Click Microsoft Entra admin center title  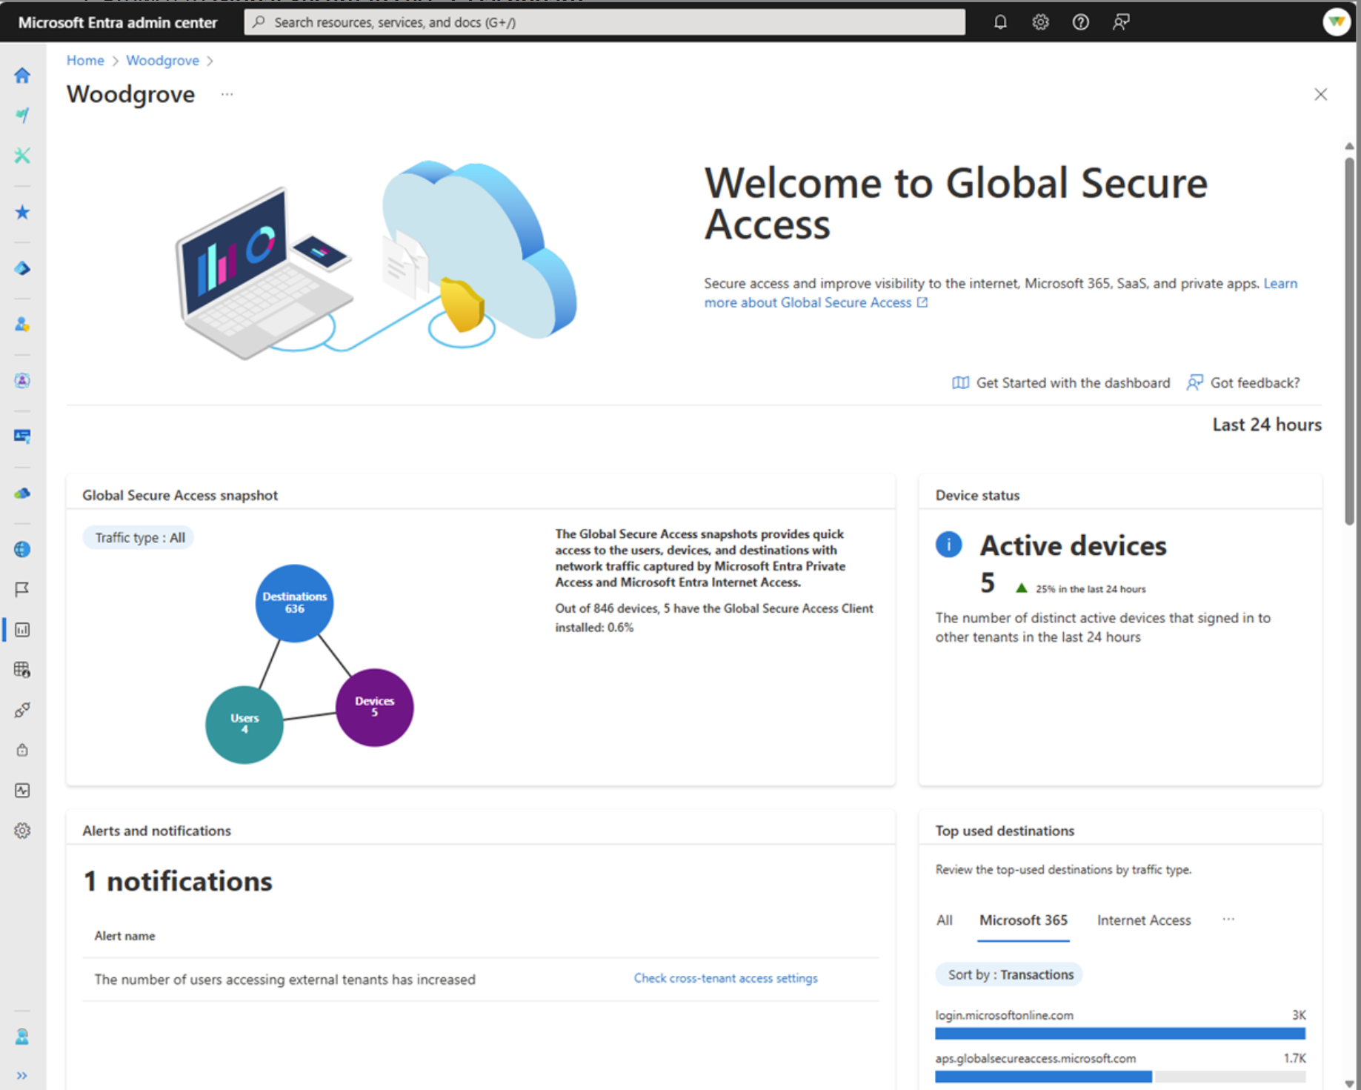(x=118, y=22)
